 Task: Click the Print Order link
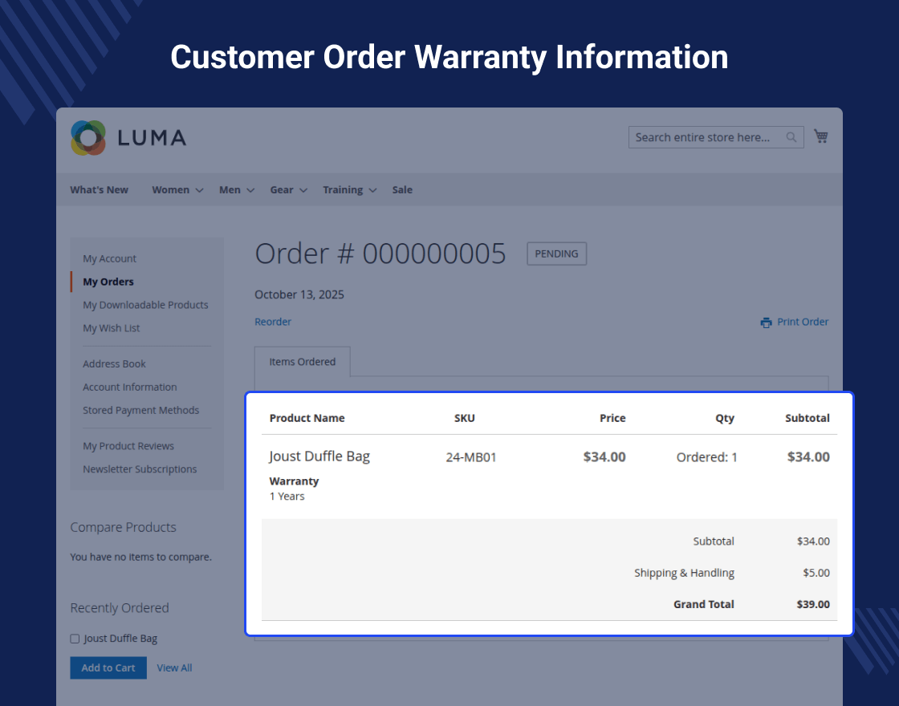803,322
